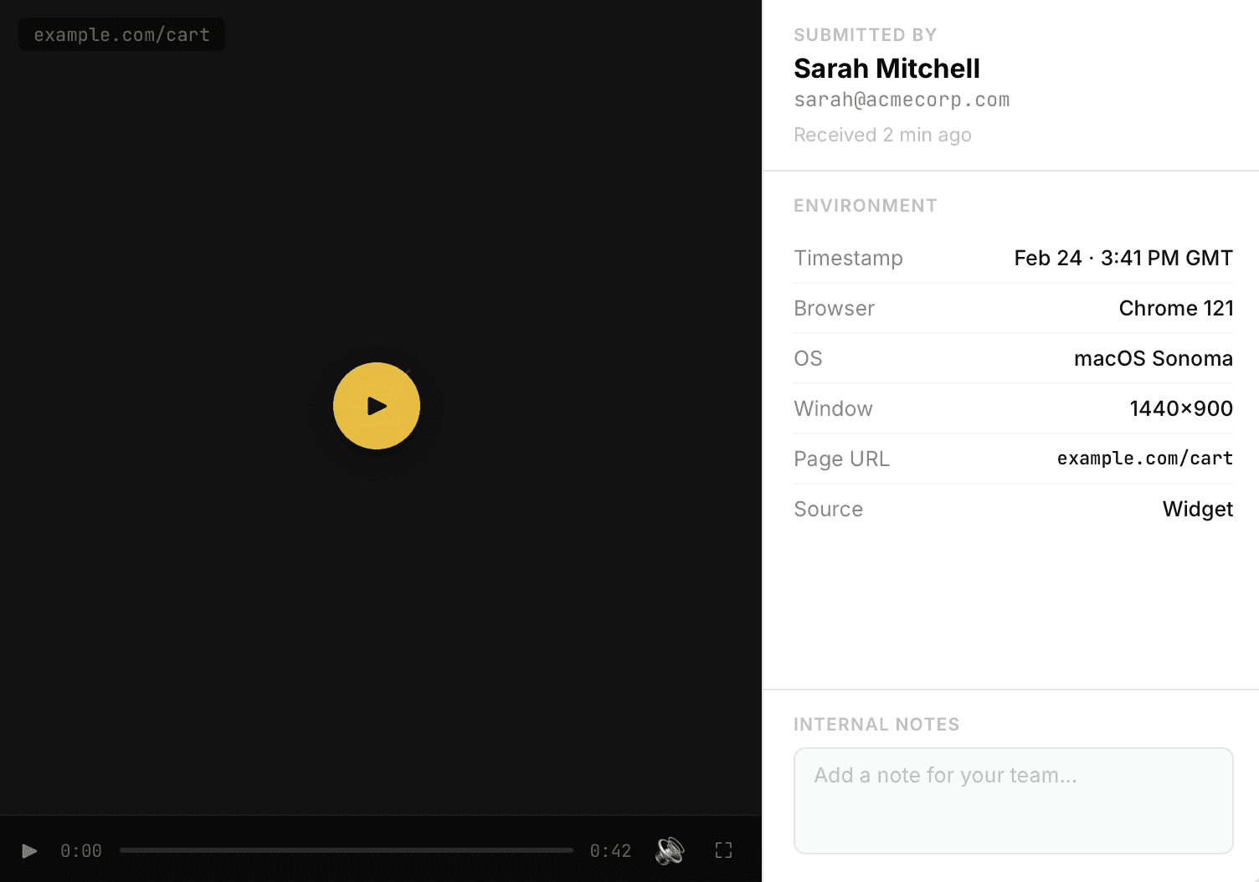Click the example.com/cart URL badge overlay
The height and width of the screenshot is (882, 1259).
click(121, 34)
